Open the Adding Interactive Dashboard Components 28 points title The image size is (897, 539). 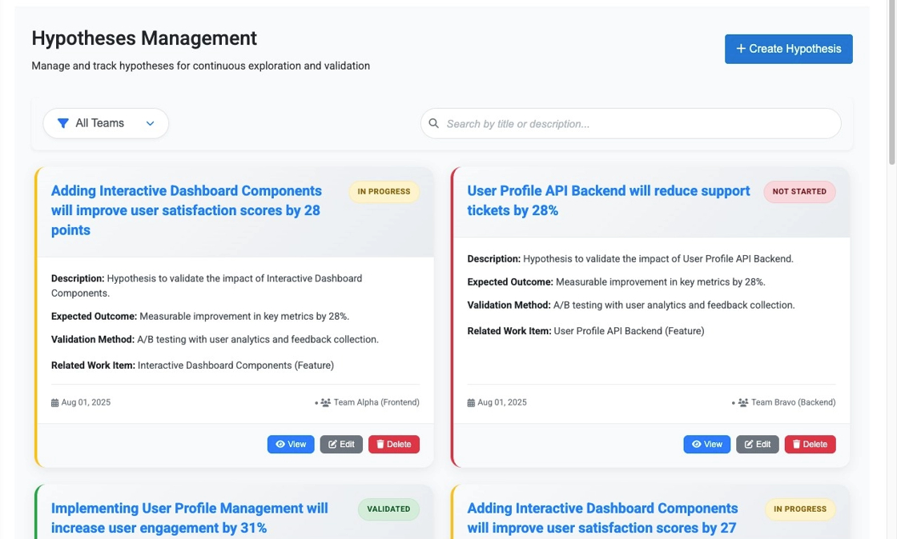(x=187, y=210)
